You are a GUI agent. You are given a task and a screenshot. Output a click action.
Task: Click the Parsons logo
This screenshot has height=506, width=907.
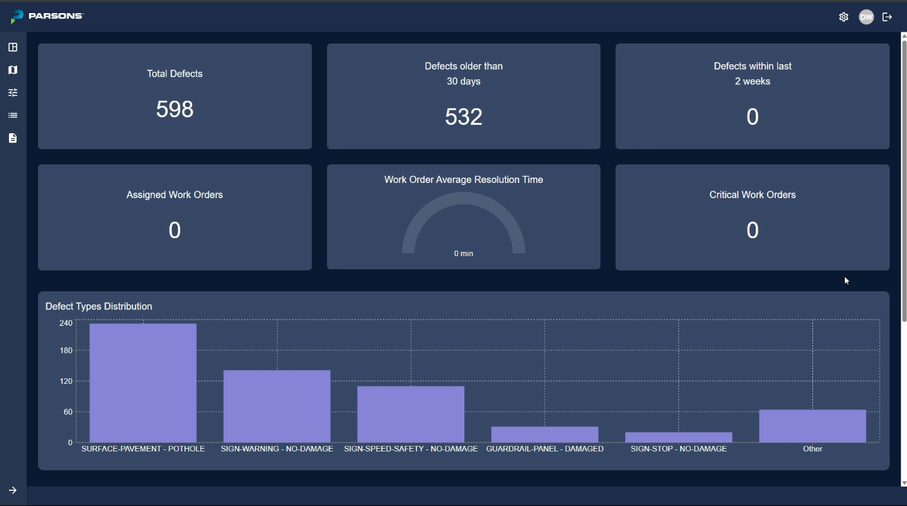(46, 16)
